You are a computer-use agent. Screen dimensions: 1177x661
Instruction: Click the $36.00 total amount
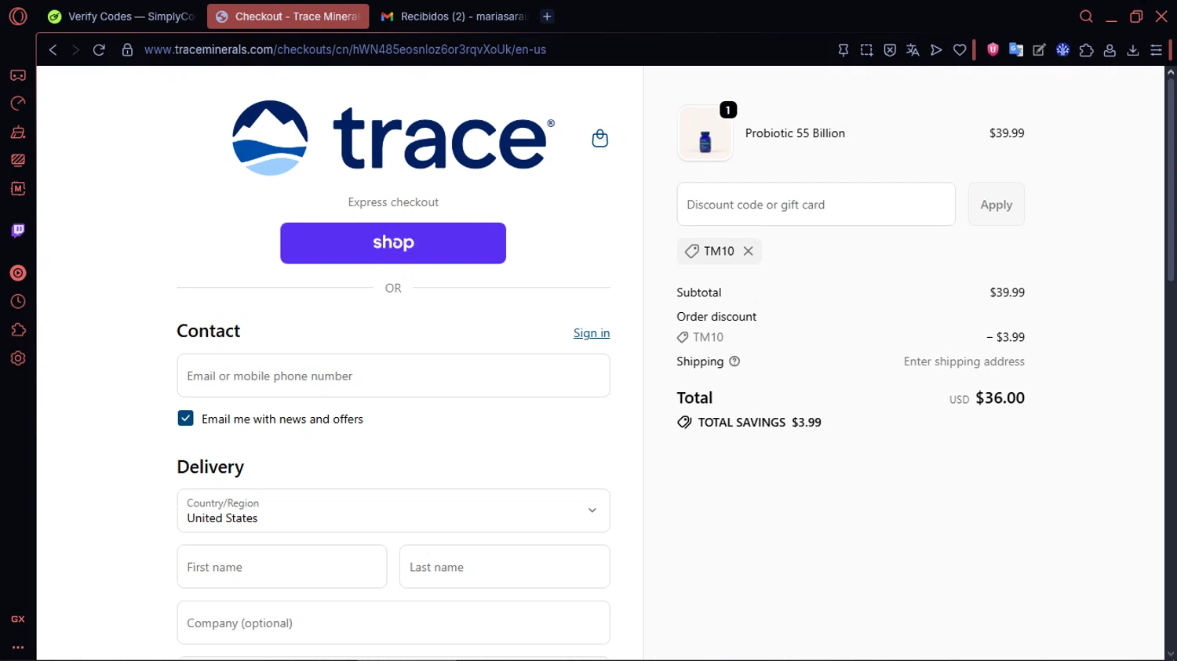point(1000,398)
